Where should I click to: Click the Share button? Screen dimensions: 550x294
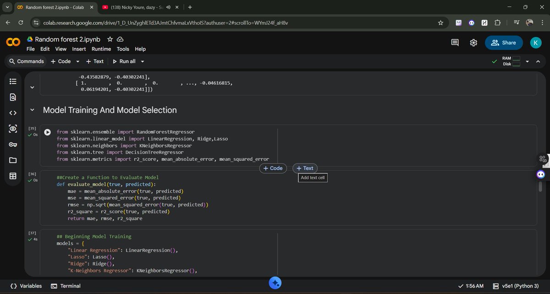503,43
